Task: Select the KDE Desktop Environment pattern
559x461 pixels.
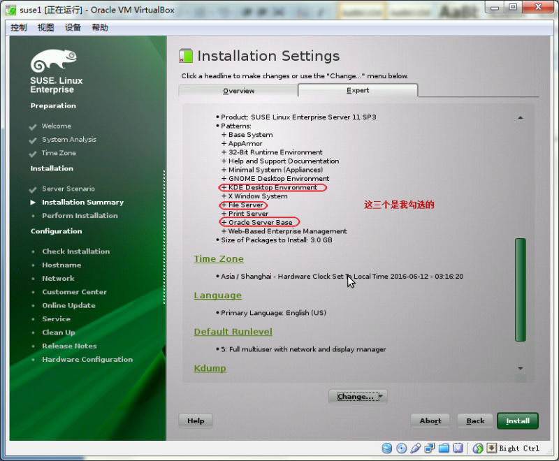Action: pyautogui.click(x=271, y=187)
